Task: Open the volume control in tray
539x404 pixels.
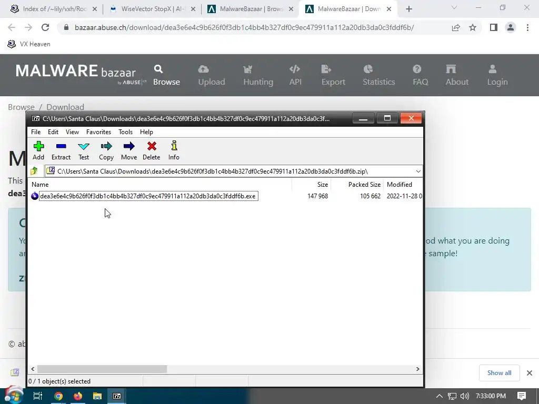Action: (x=464, y=396)
